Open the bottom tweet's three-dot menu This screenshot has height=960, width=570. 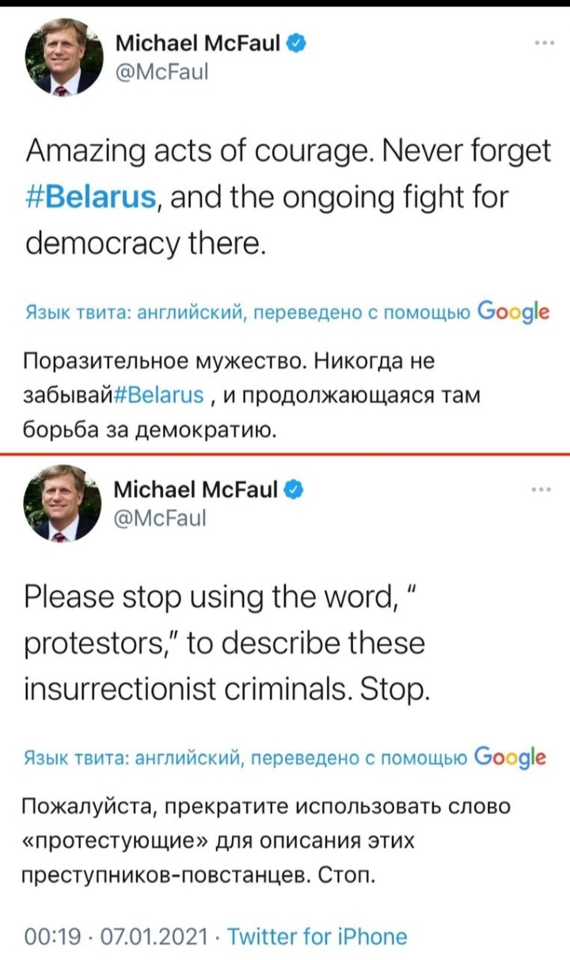(542, 491)
